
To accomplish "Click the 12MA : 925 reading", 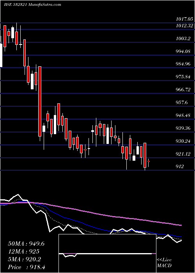I will (x=23, y=252).
